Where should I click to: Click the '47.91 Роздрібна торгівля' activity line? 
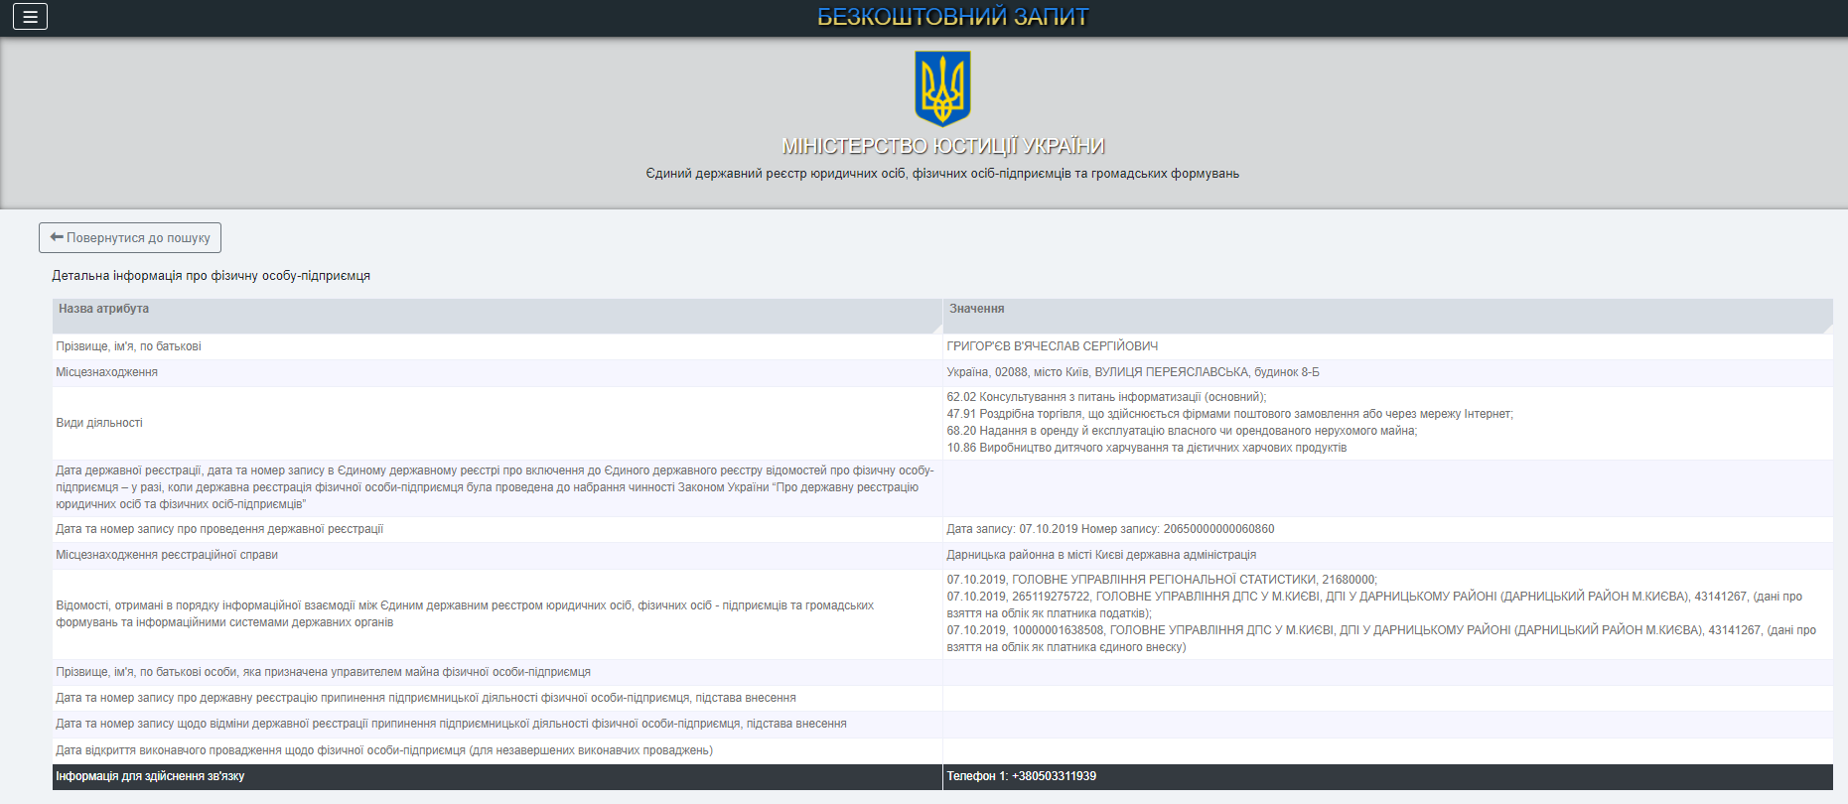point(1228,414)
